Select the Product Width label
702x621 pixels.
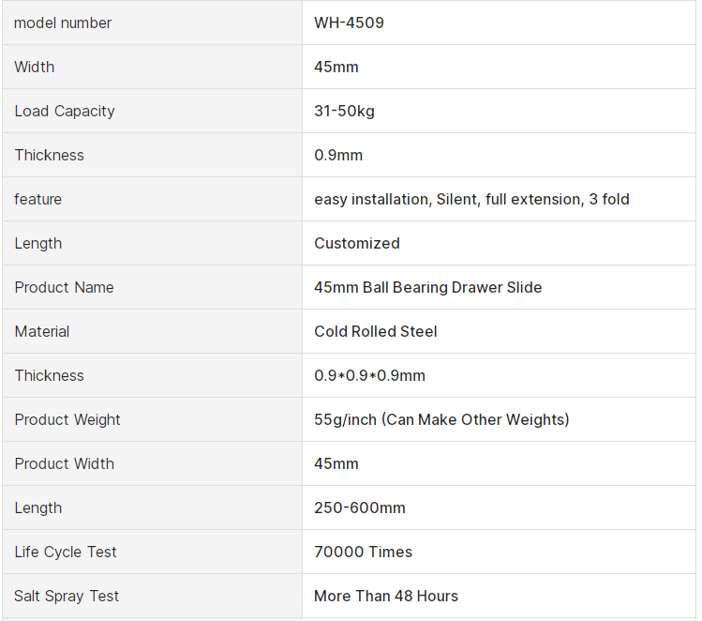[65, 463]
